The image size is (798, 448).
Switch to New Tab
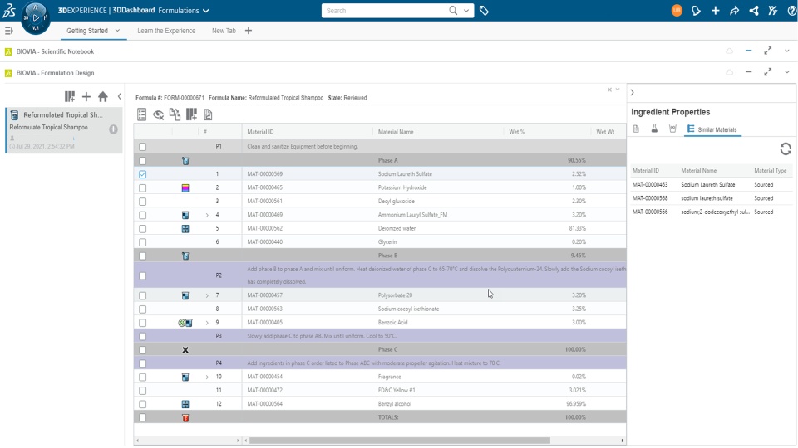pos(224,31)
